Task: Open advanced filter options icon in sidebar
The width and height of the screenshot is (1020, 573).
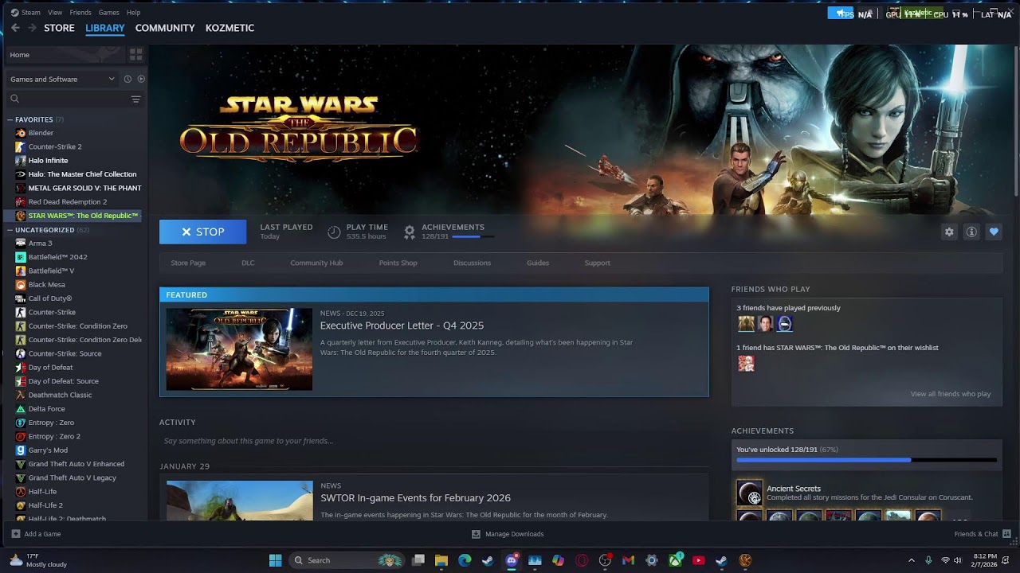Action: tap(135, 99)
